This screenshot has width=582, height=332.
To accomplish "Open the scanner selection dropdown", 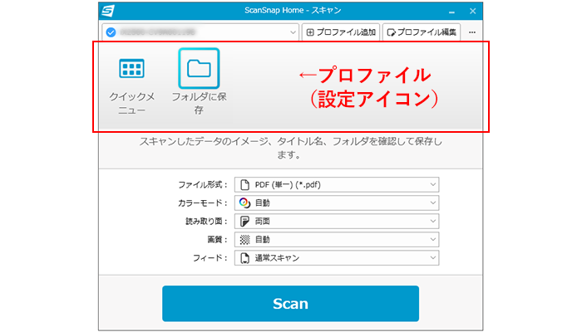I will (200, 32).
